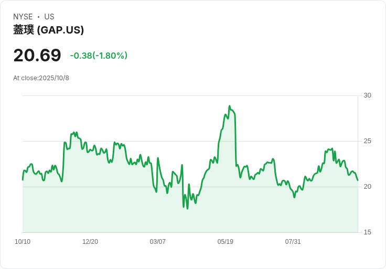
Task: Select the 03/07 date on the time axis
Action: tap(158, 242)
